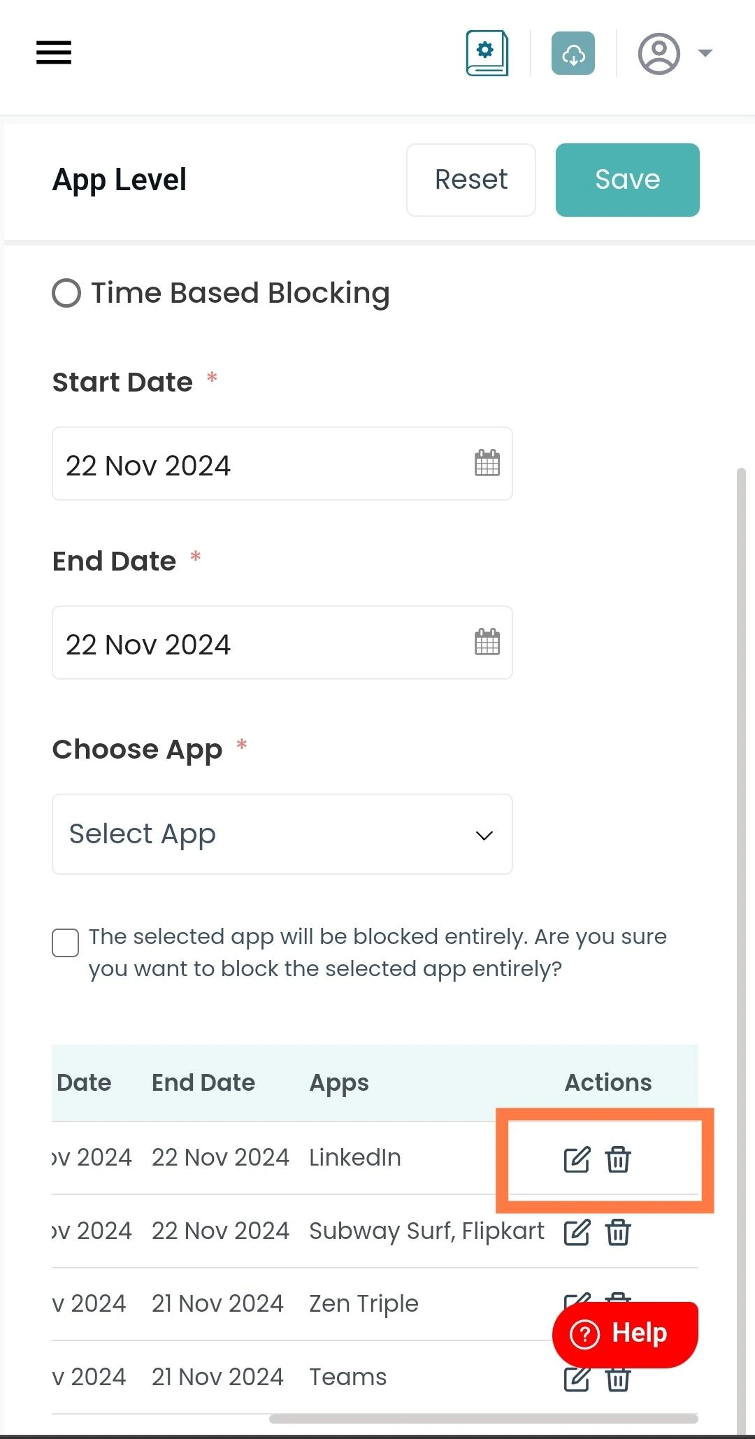
Task: Click the Save button
Action: [628, 180]
